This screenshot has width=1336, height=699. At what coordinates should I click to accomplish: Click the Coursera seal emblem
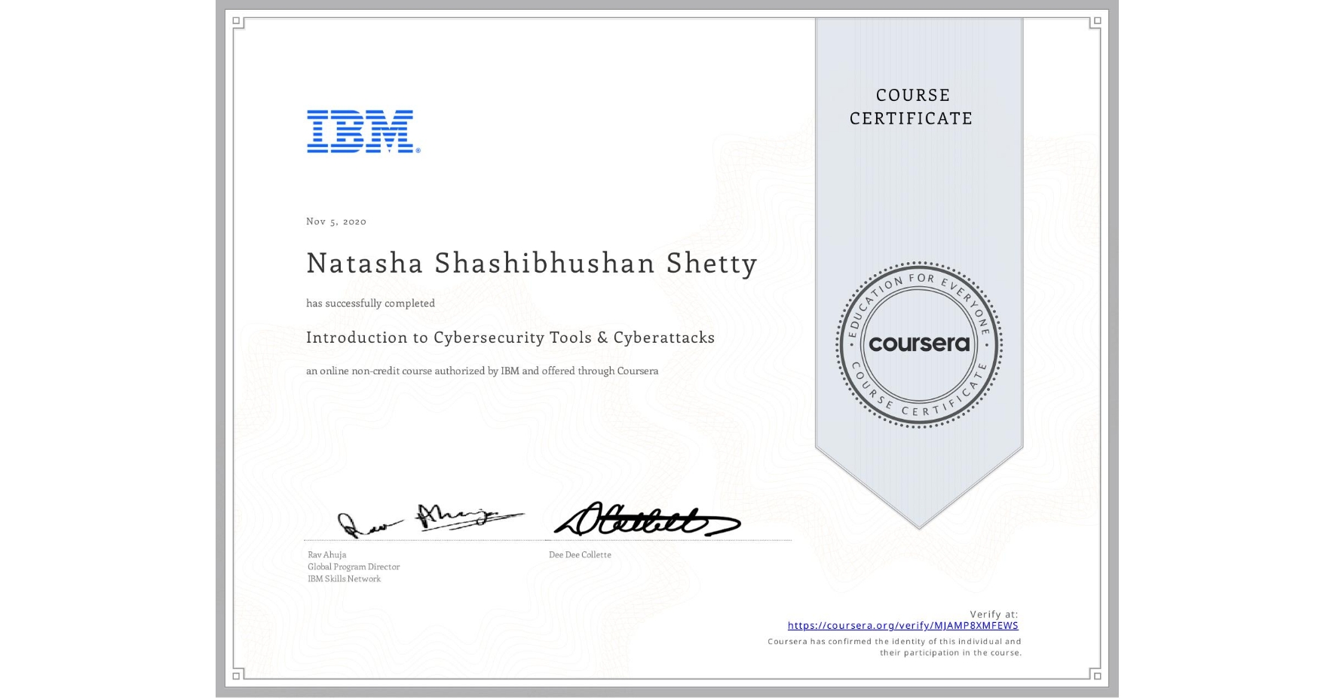click(x=918, y=345)
